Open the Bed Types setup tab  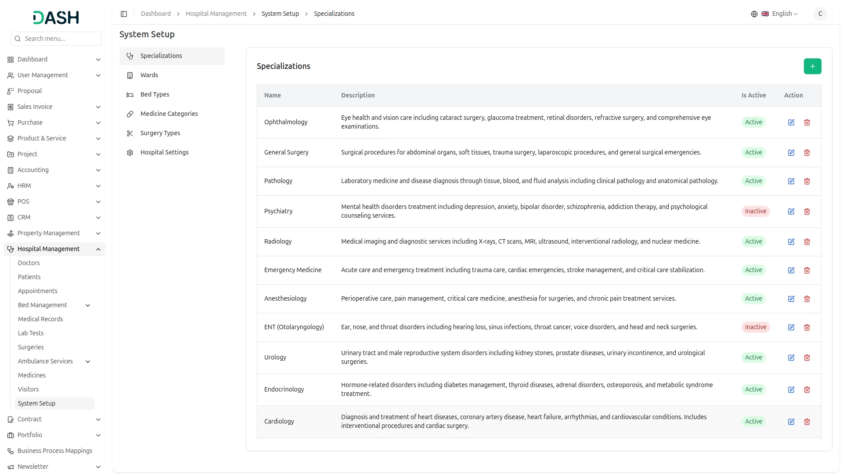172,95
